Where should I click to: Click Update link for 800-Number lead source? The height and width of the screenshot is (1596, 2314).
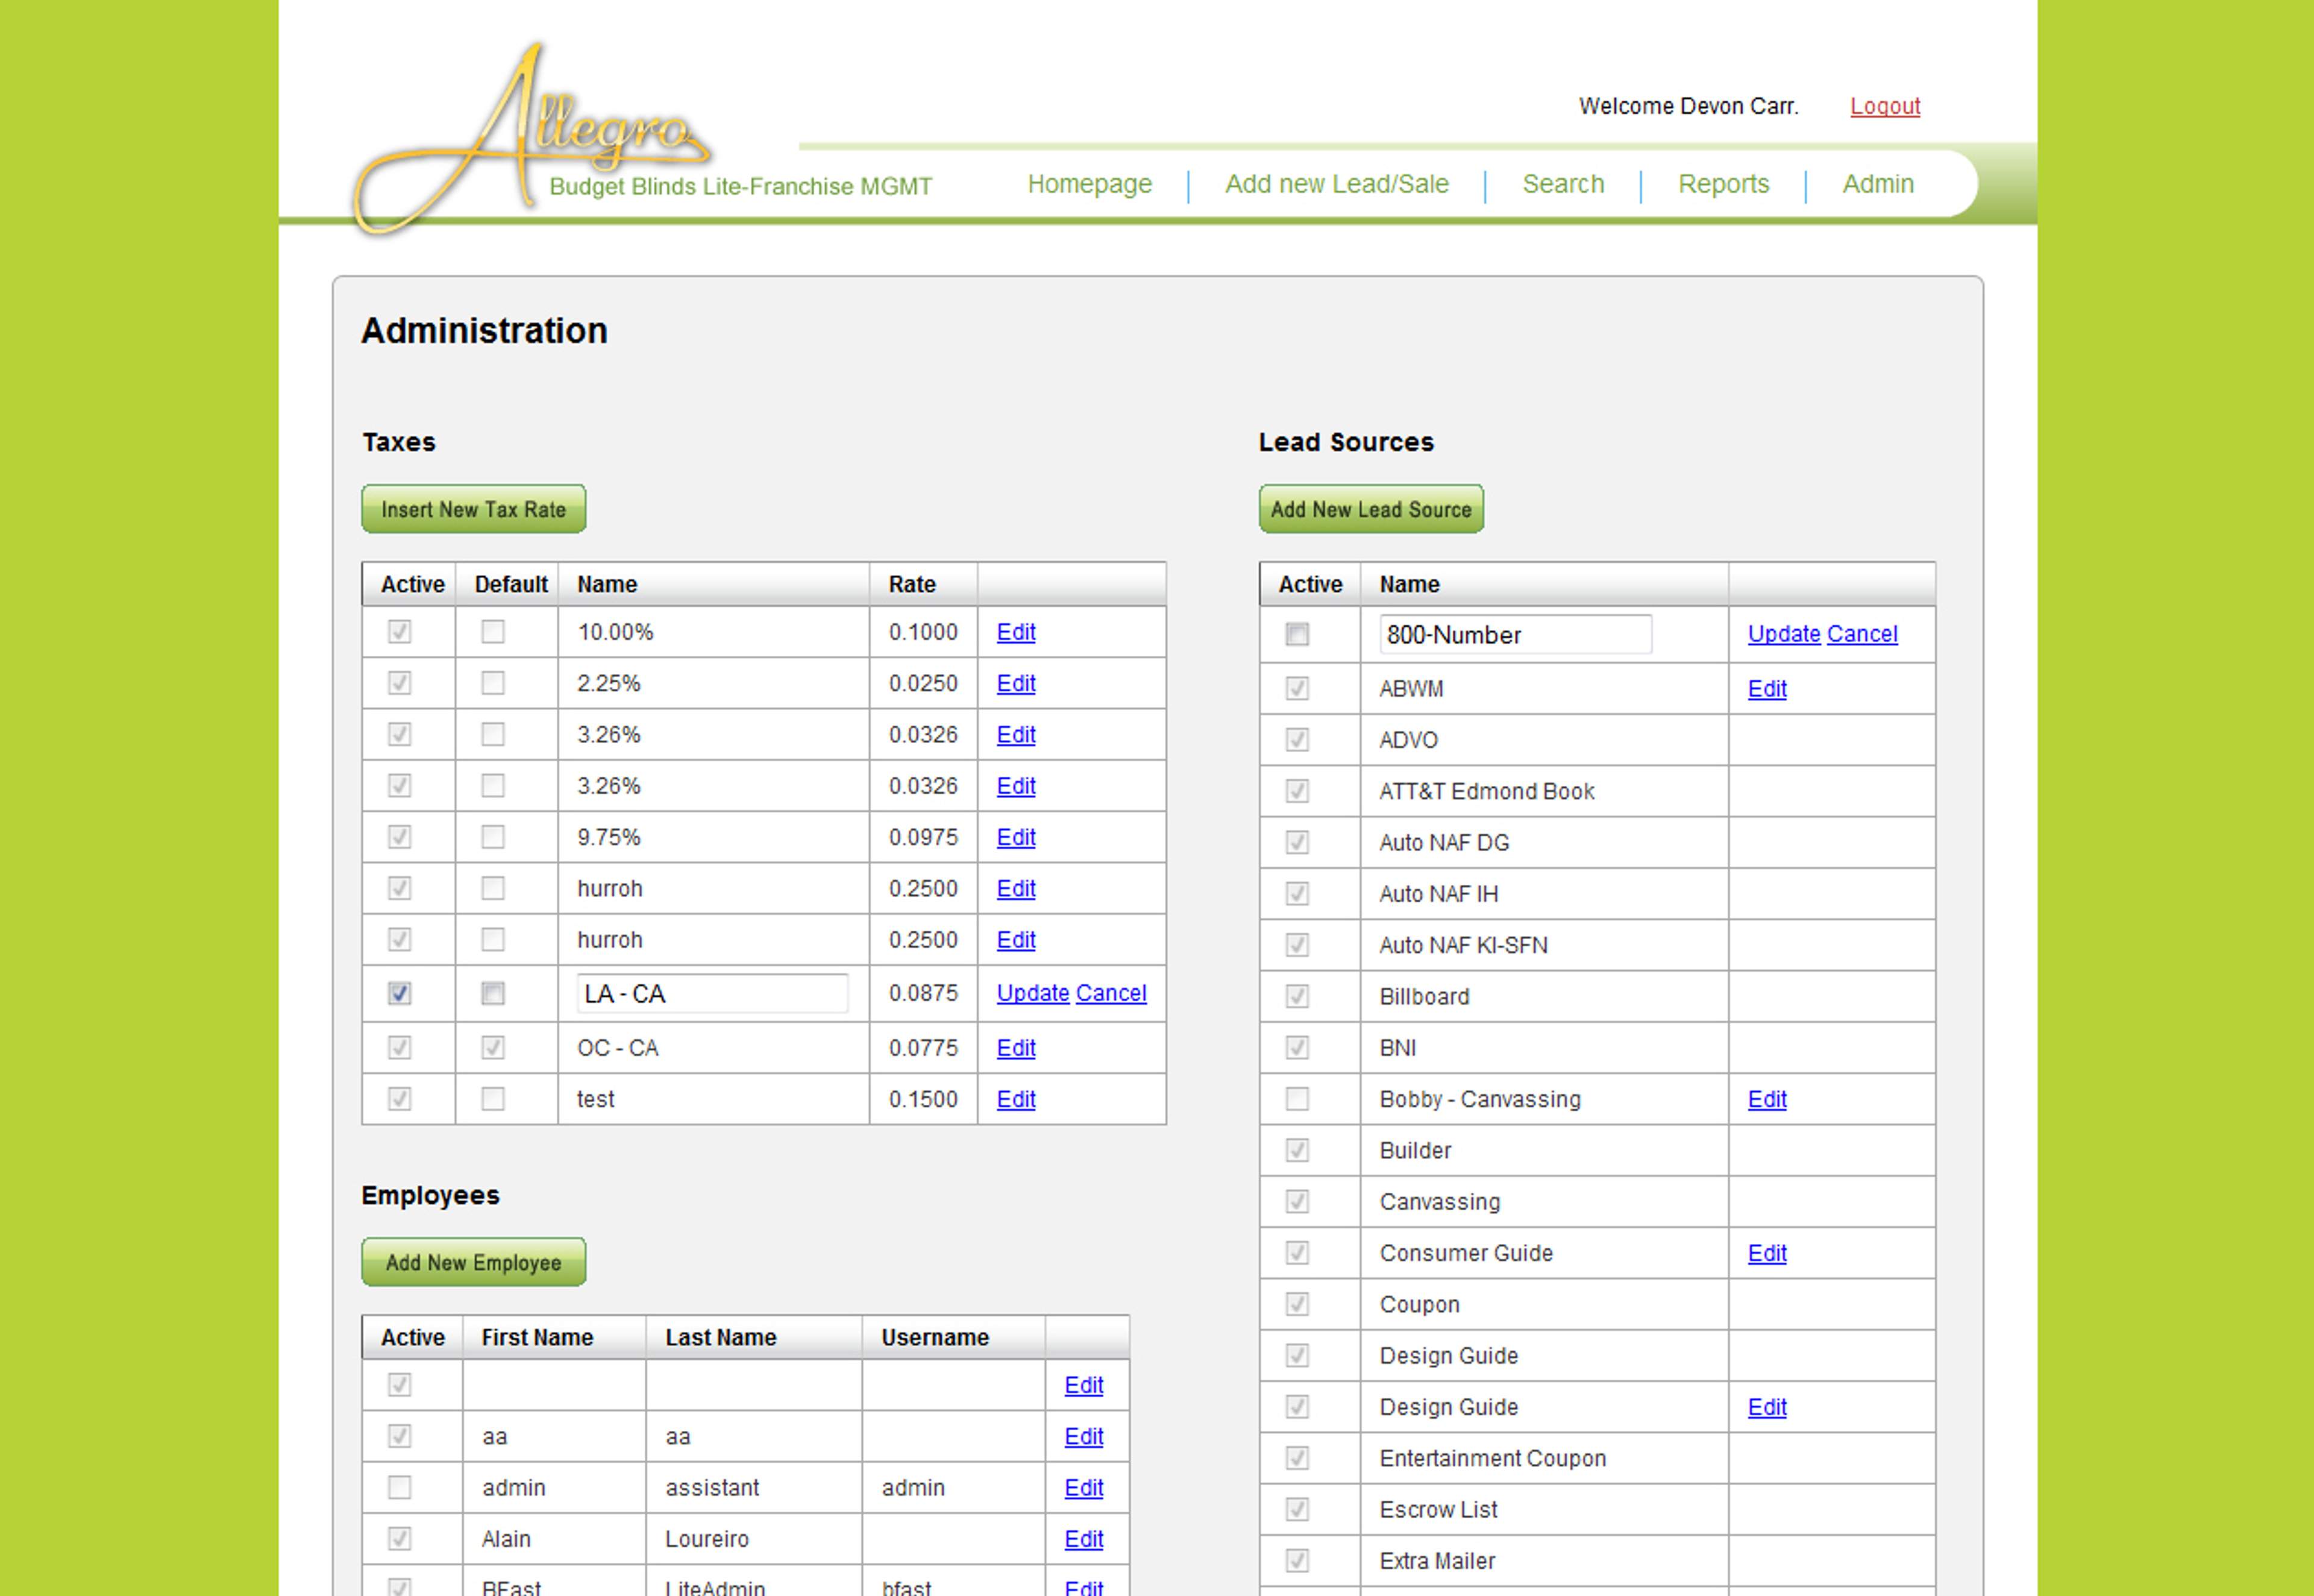1784,634
